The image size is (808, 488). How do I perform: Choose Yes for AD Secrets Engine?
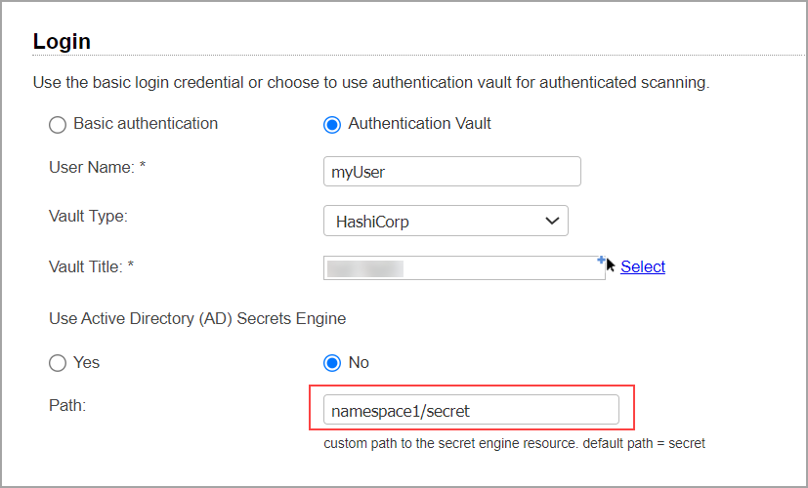[x=58, y=363]
